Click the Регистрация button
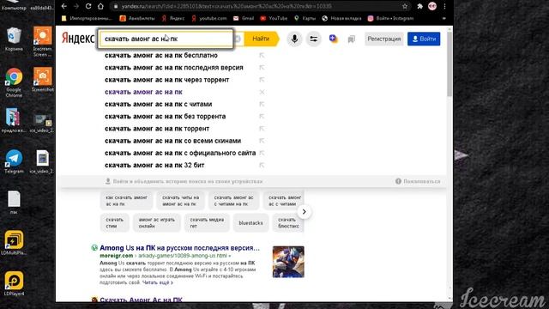This screenshot has height=309, width=549. 384,39
